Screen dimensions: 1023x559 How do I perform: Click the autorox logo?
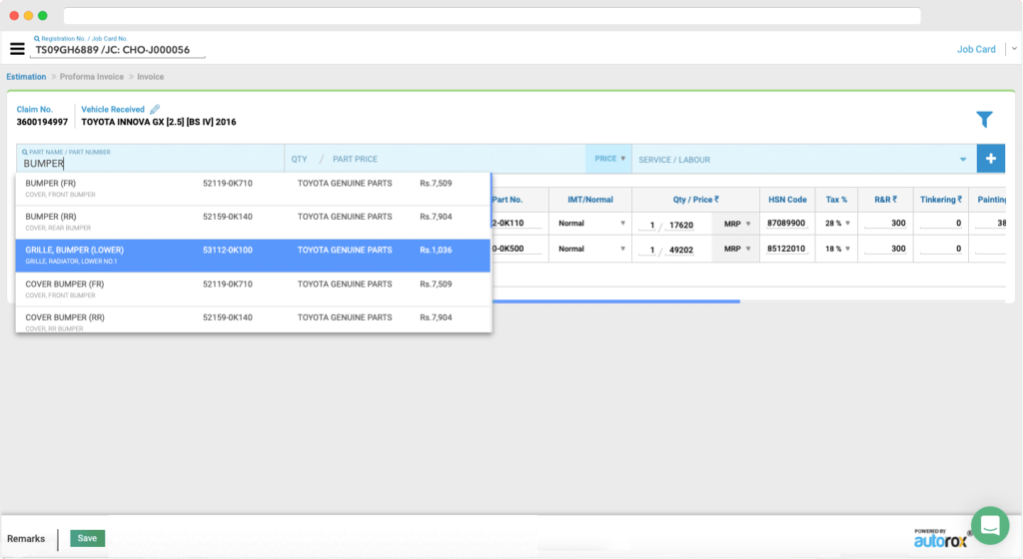pos(943,538)
